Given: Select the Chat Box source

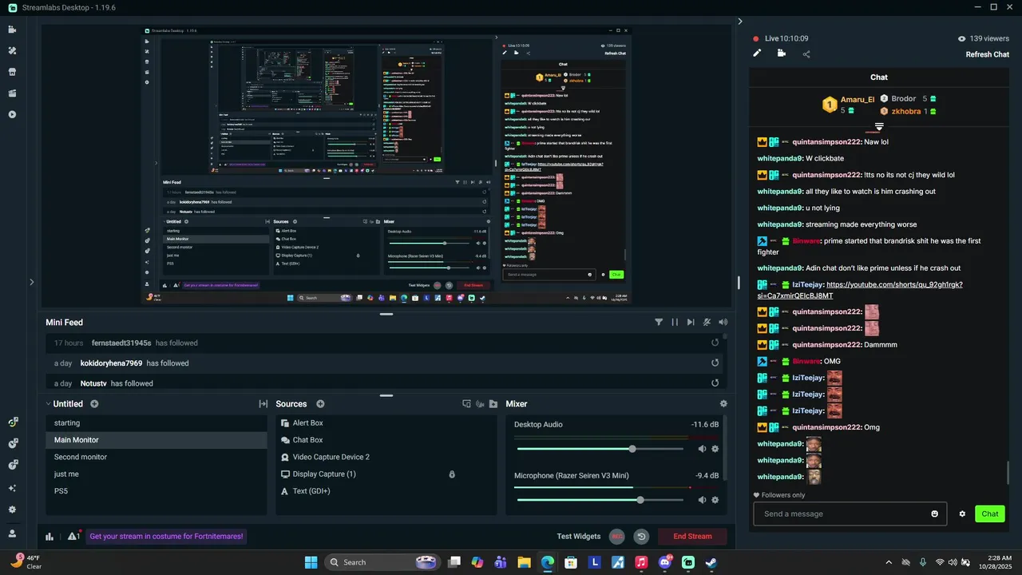Looking at the screenshot, I should pos(386,440).
